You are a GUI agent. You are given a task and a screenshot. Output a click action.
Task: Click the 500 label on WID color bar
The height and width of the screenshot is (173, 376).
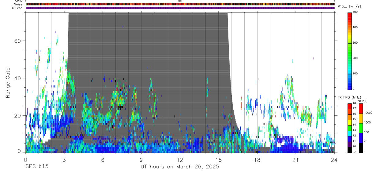pyautogui.click(x=355, y=12)
